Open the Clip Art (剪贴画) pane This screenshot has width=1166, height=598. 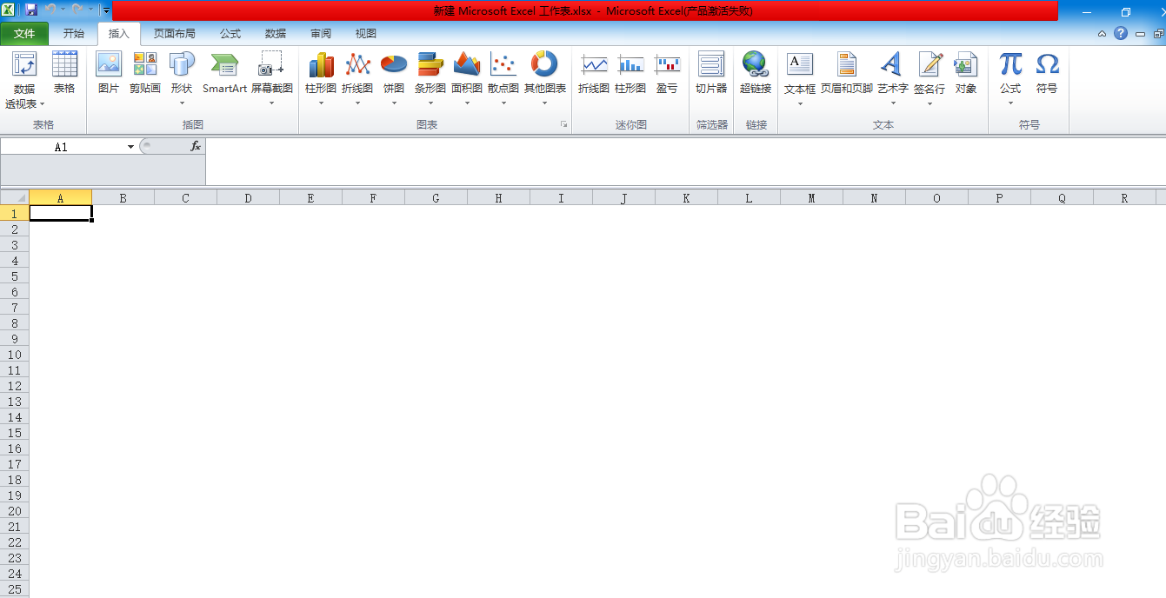click(145, 73)
